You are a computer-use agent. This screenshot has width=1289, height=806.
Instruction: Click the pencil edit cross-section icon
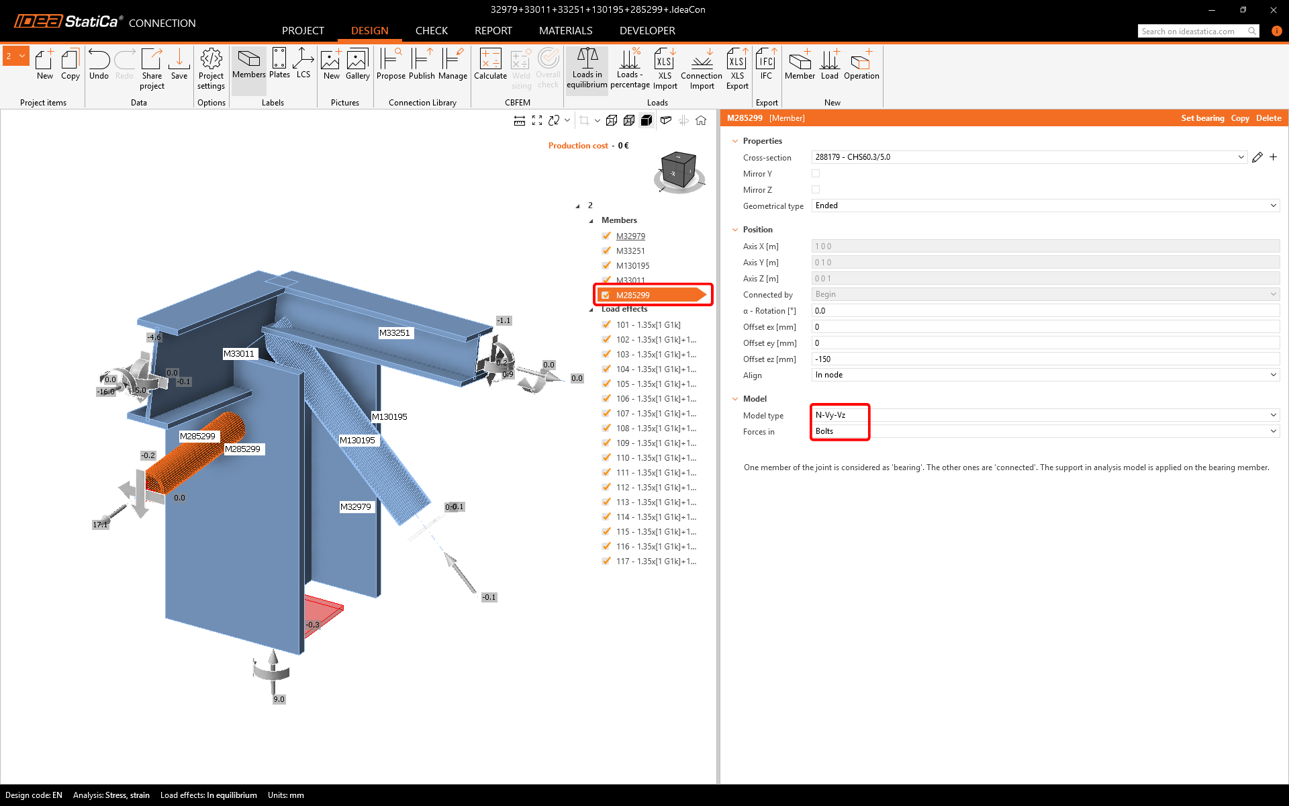click(1257, 157)
